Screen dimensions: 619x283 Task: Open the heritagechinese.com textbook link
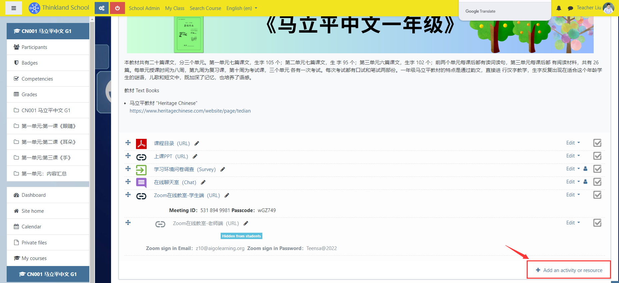point(190,111)
